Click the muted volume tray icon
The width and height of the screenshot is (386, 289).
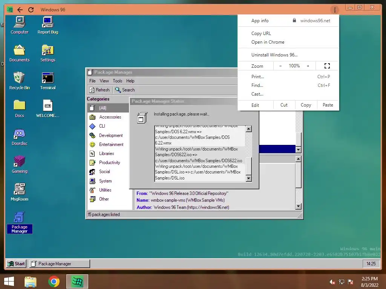click(x=332, y=282)
